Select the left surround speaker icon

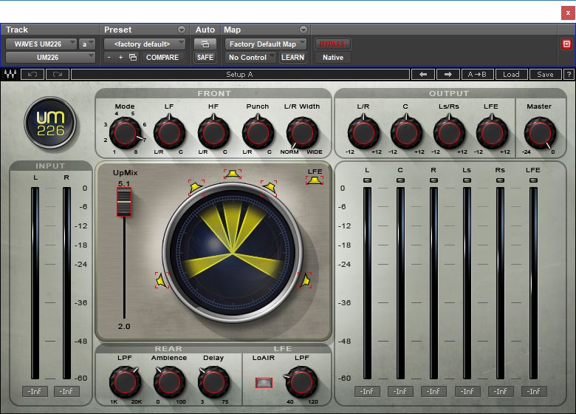[x=162, y=280]
